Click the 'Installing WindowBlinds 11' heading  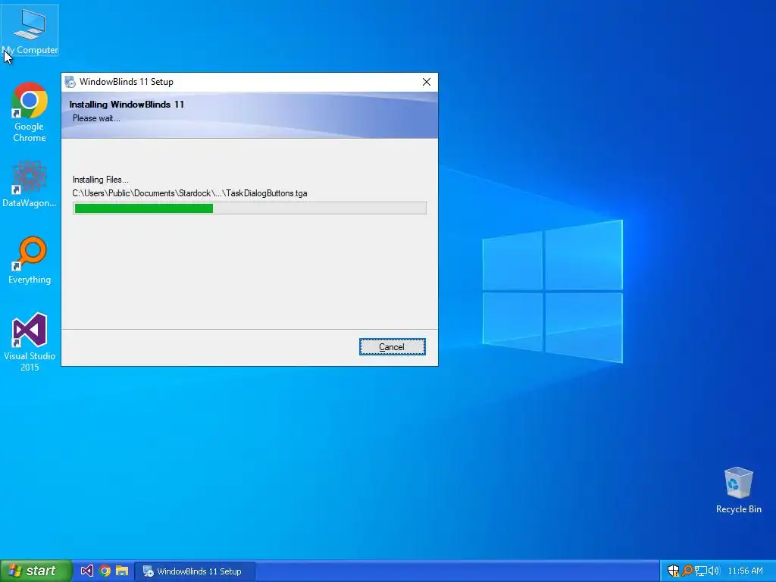pyautogui.click(x=127, y=105)
